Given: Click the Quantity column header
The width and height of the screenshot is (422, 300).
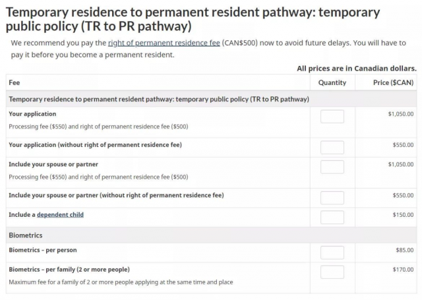Looking at the screenshot, I should (x=332, y=82).
